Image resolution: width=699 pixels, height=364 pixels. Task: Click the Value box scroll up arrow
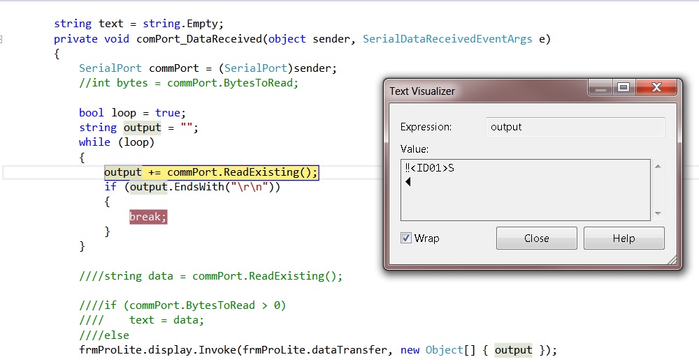(x=658, y=167)
